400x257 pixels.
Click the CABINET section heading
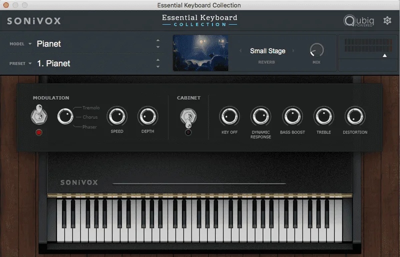click(x=189, y=98)
